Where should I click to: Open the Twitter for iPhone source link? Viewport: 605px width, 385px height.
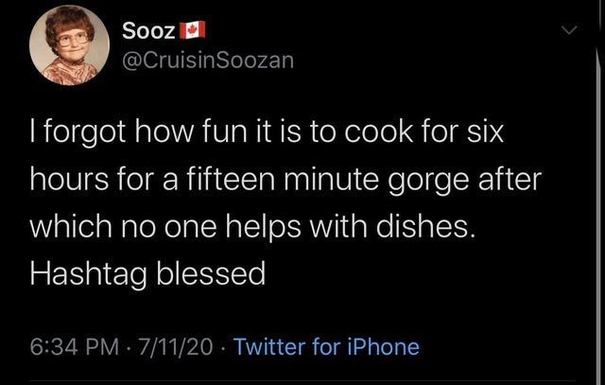[x=326, y=346]
